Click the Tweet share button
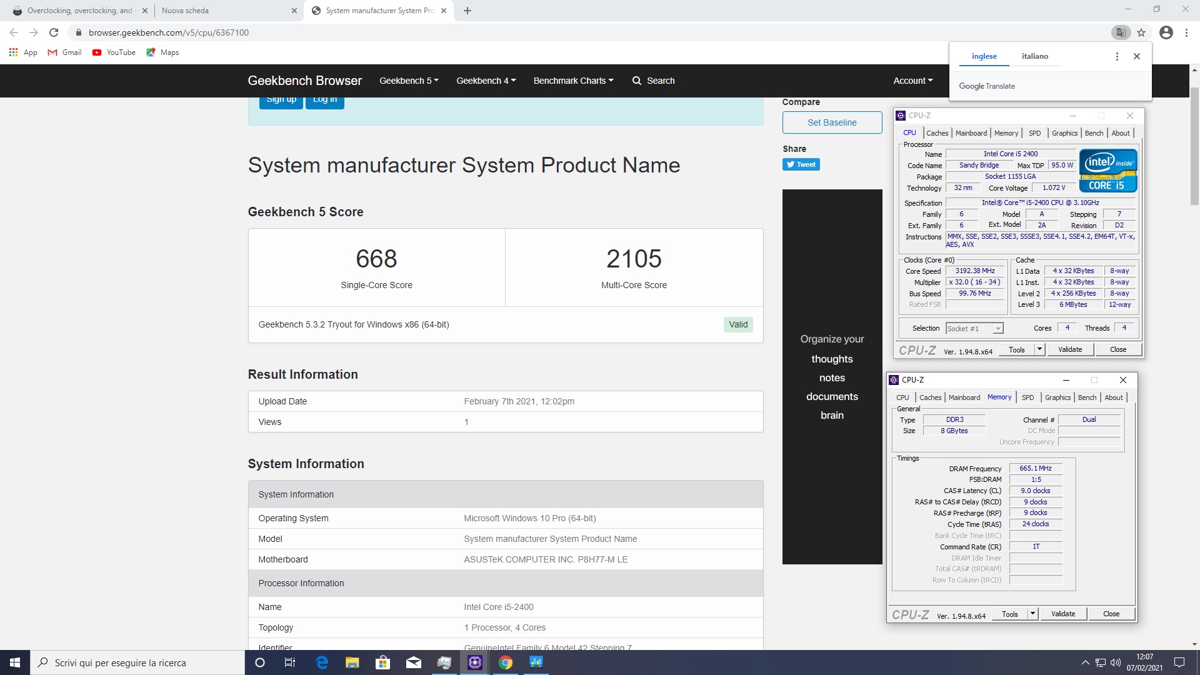1200x675 pixels. [x=801, y=164]
